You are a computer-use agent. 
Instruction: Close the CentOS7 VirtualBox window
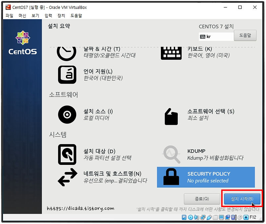click(x=255, y=7)
